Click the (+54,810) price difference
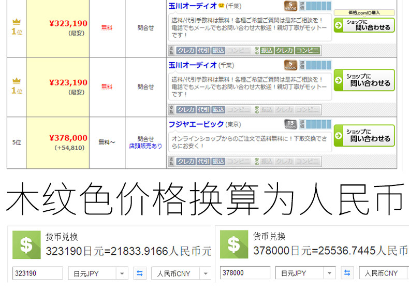 pos(69,148)
